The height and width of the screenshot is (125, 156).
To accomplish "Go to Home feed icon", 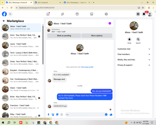I will click(x=48, y=14).
